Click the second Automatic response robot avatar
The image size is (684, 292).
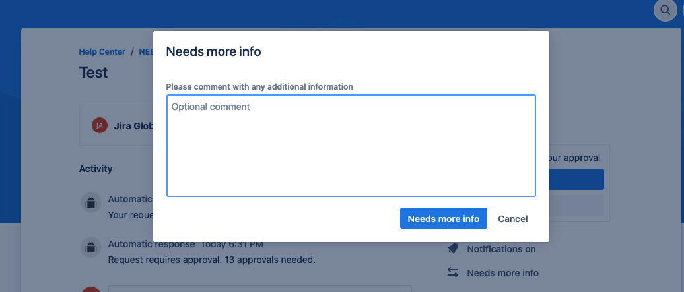click(x=90, y=248)
